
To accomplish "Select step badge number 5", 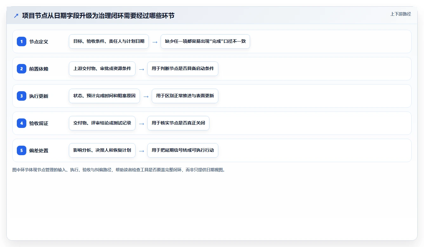I will (22, 150).
